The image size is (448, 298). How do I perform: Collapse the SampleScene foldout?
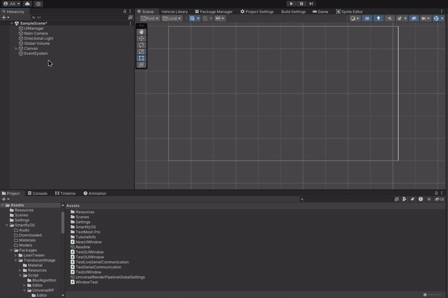click(x=12, y=23)
